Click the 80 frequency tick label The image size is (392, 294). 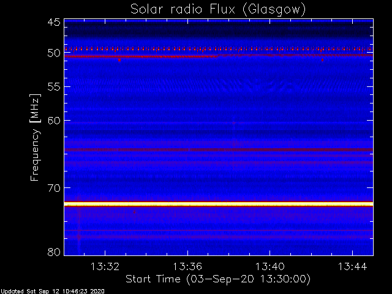tap(54, 252)
